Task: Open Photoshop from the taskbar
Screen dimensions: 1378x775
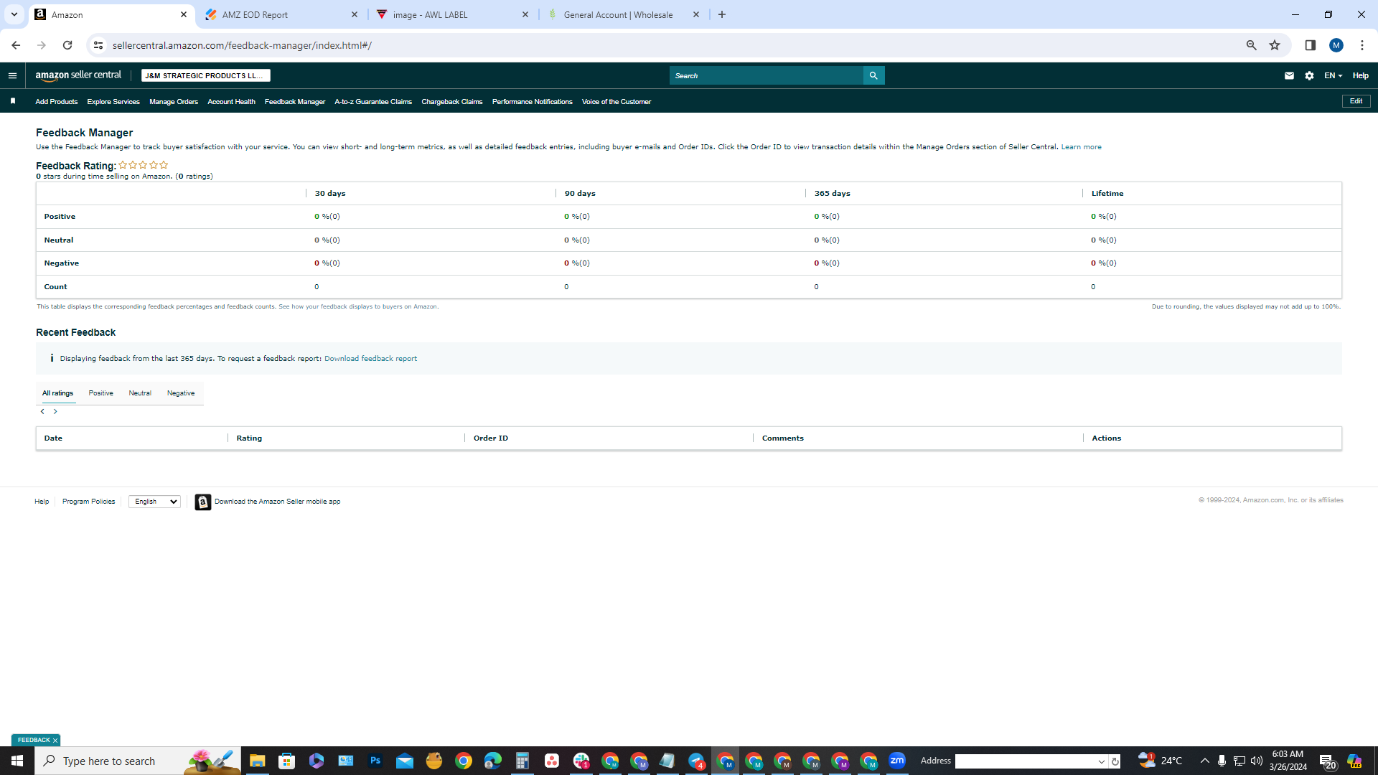Action: [375, 761]
